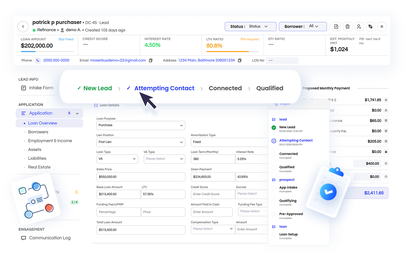
Task: Open the Loan Type VA dropdown
Action: pyautogui.click(x=117, y=159)
